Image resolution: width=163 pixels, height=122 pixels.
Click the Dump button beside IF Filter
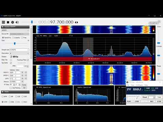(x=24, y=85)
